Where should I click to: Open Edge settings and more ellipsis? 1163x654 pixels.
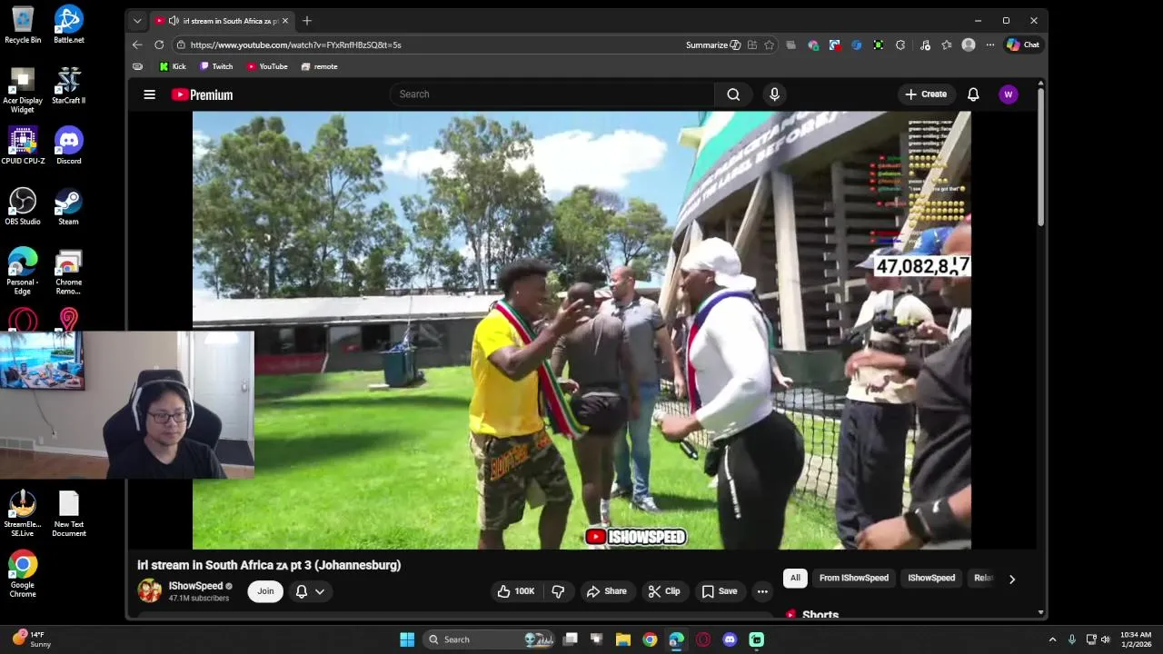989,45
